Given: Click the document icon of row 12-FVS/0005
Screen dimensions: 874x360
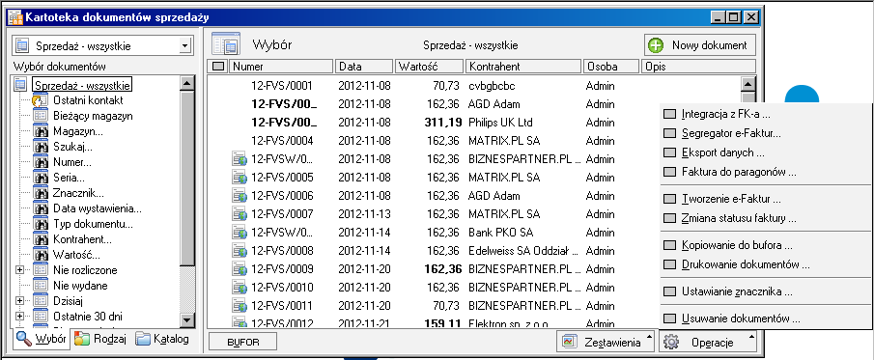Looking at the screenshot, I should (x=240, y=178).
